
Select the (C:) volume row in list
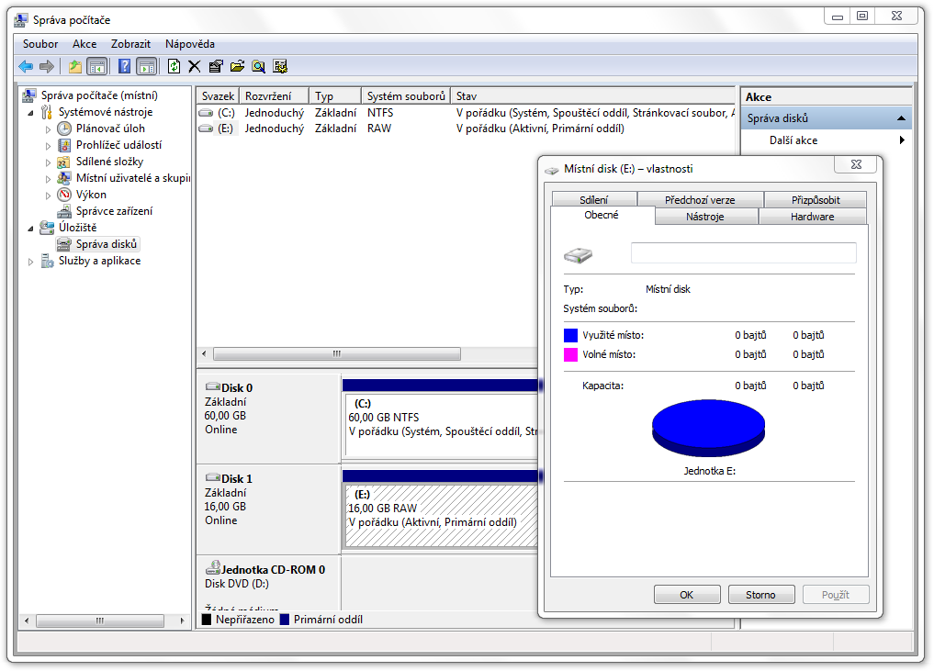[x=466, y=113]
